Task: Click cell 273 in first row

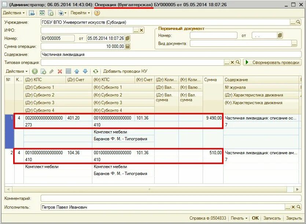Action: point(58,125)
